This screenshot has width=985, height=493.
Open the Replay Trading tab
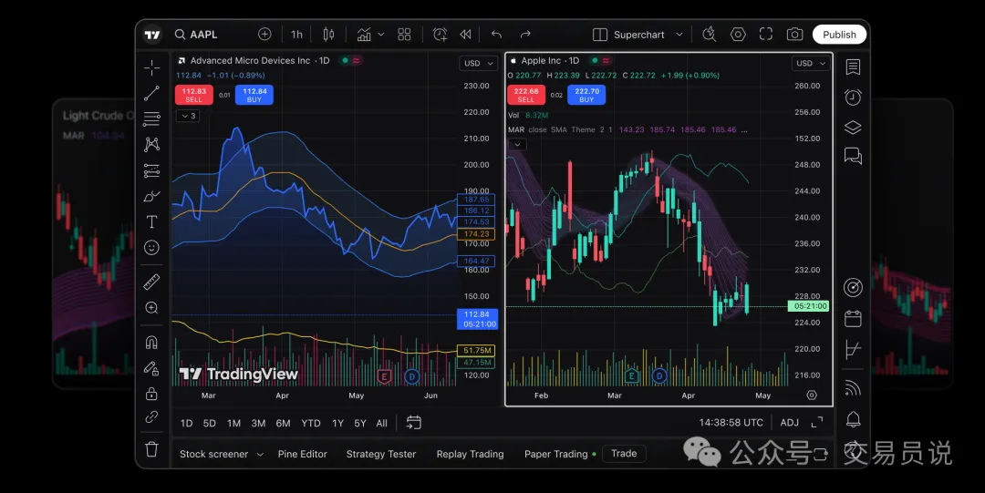[x=470, y=454]
